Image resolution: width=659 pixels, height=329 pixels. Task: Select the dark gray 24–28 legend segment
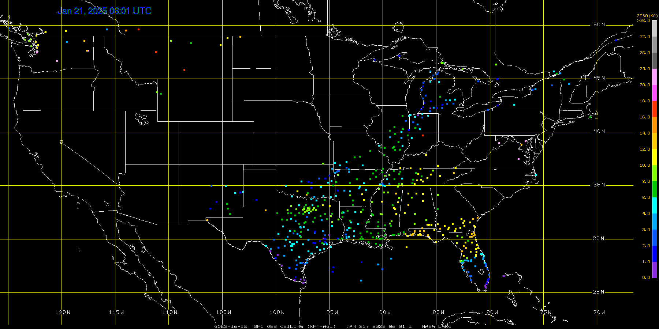click(655, 61)
